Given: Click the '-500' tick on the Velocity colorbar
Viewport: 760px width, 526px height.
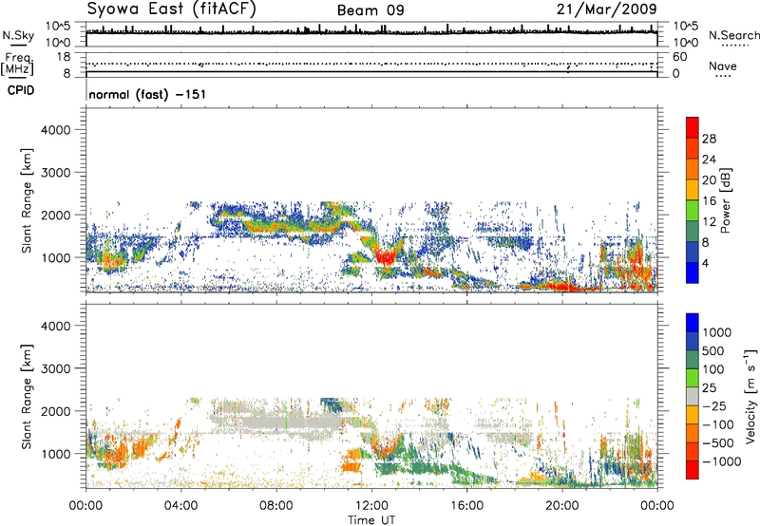Looking at the screenshot, I should coord(718,443).
